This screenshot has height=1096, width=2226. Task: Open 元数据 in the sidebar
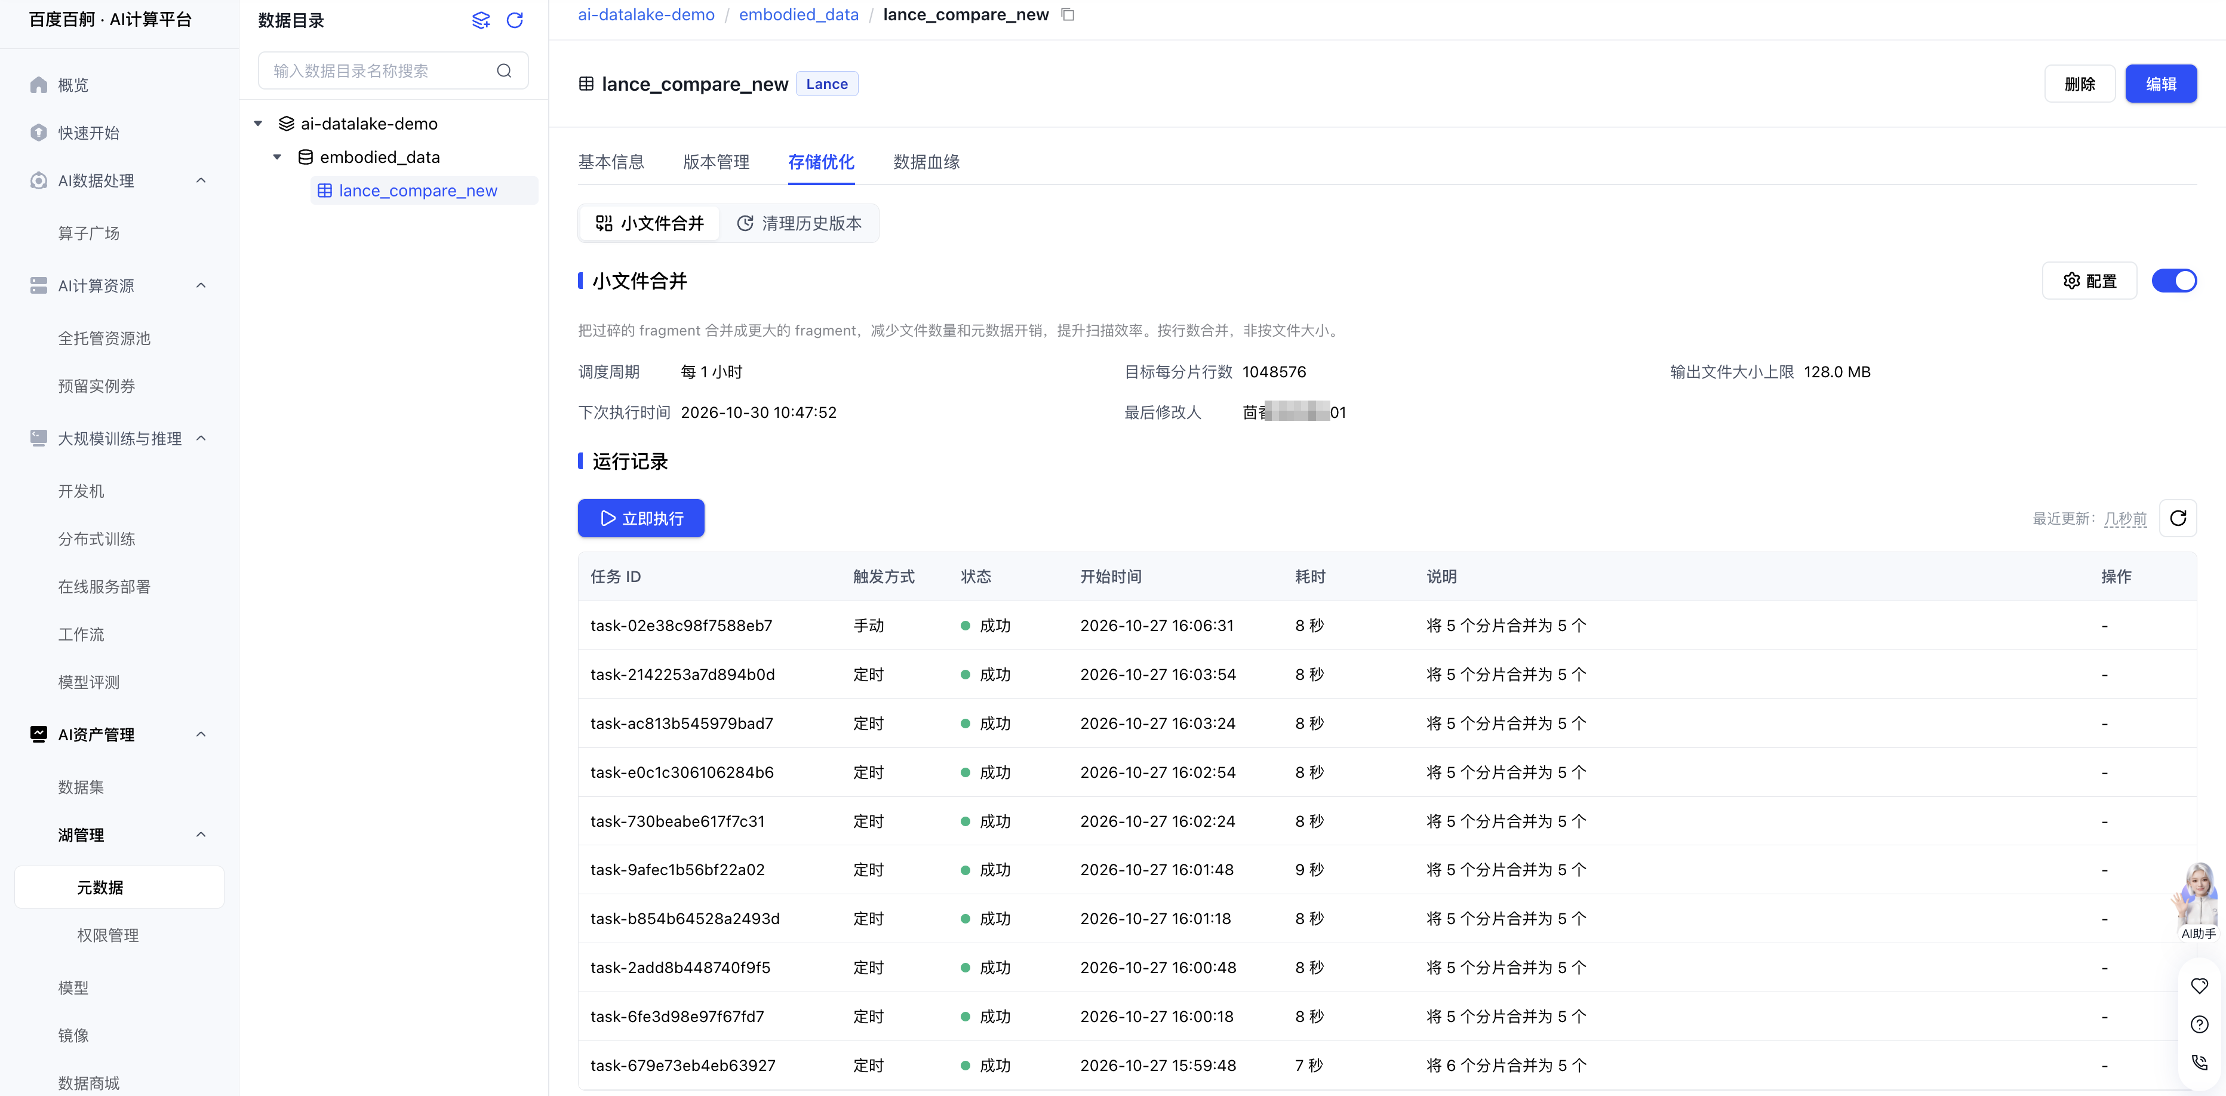tap(119, 887)
